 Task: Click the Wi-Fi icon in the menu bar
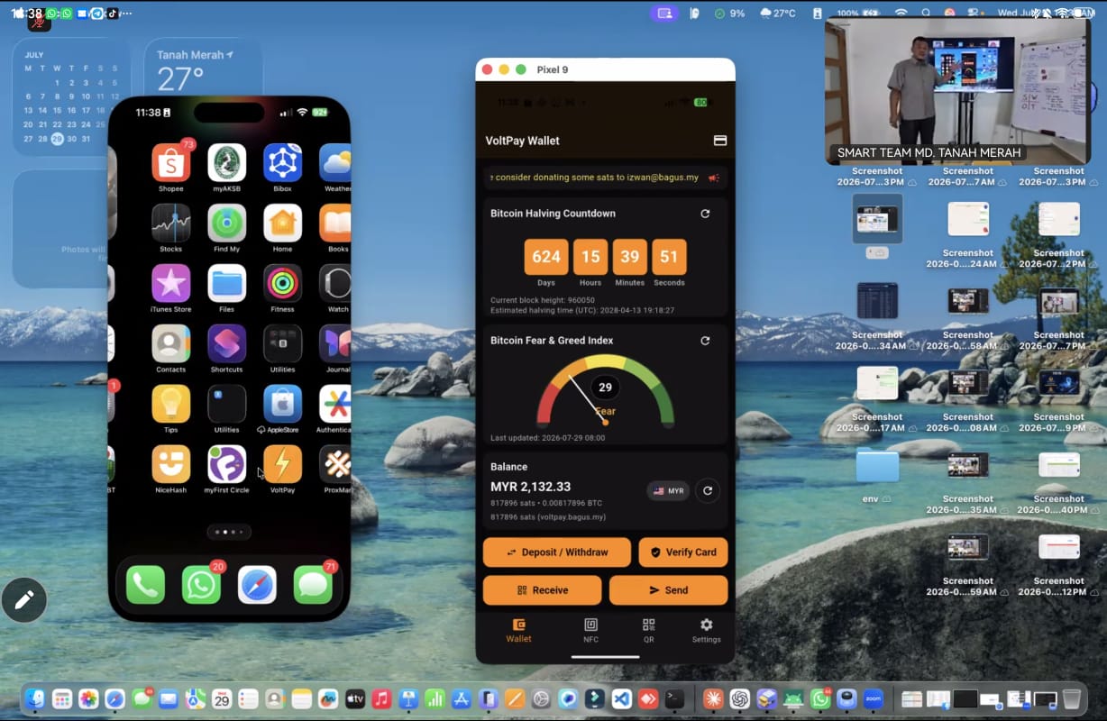(901, 14)
